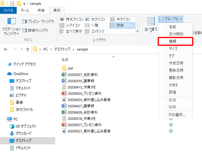Choose コンテンツ layout

95,31
